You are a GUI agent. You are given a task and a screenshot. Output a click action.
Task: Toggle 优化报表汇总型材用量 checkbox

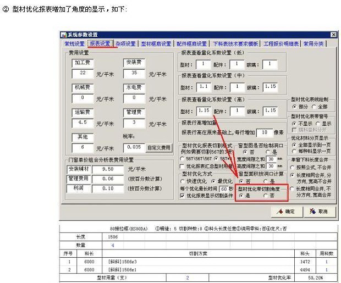182,167
